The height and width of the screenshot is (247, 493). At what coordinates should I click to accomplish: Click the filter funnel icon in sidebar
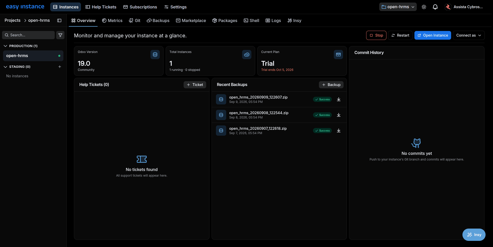(60, 35)
